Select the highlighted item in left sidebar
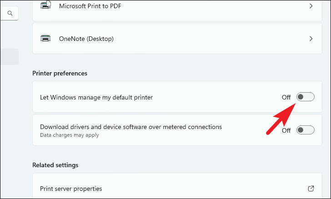This screenshot has height=199, width=331. (9, 57)
